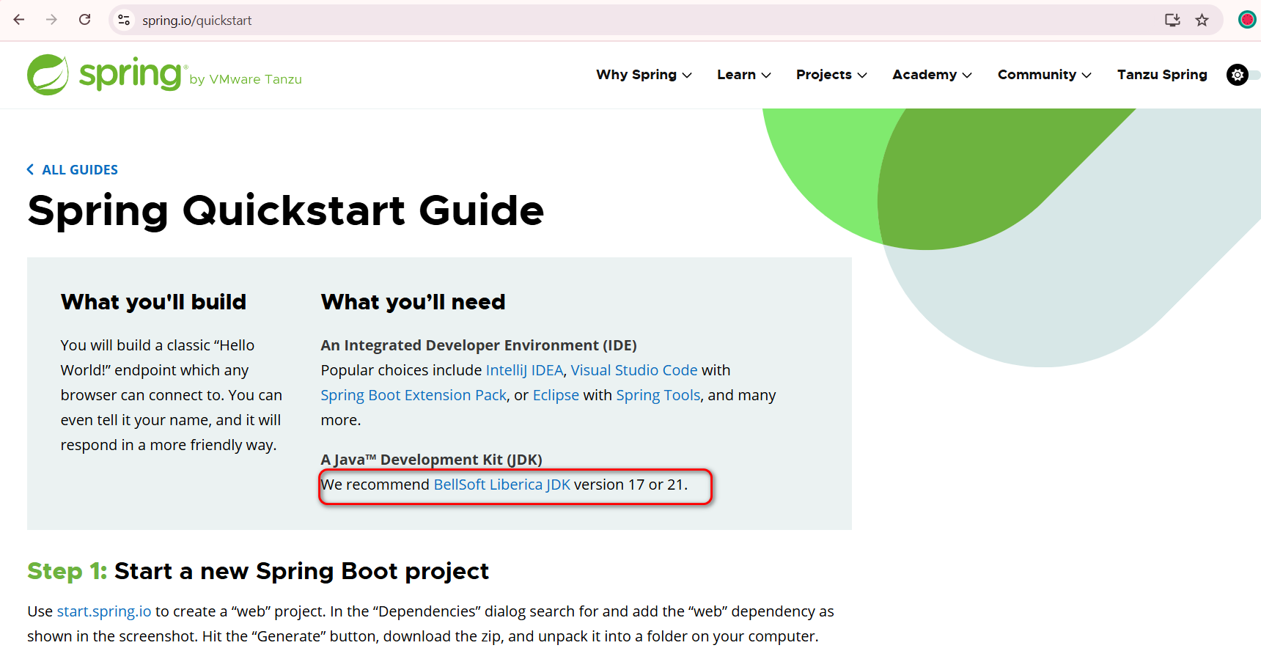The height and width of the screenshot is (670, 1261).
Task: Open the Spring Tools link
Action: point(658,395)
